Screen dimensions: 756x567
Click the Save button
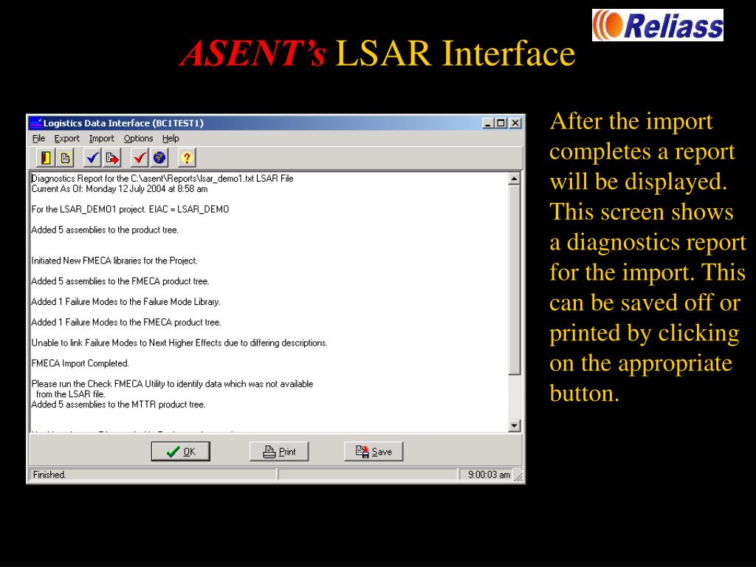pos(374,452)
